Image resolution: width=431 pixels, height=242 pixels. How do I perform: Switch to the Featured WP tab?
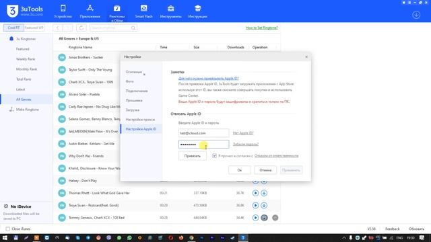(34, 28)
